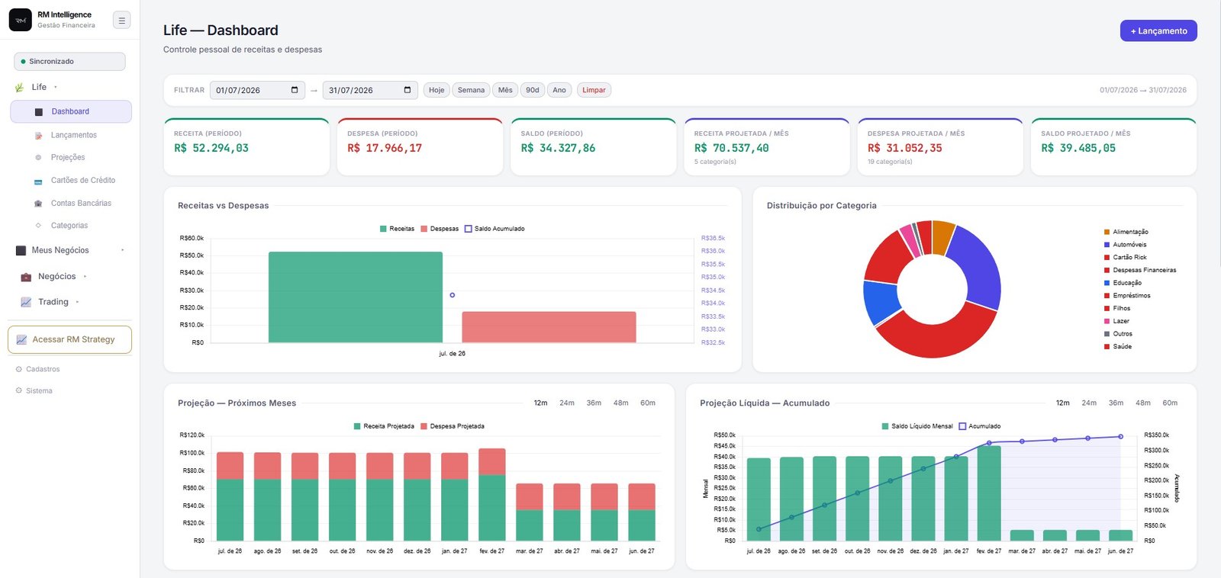Click the green Sincronizado status dot
Image resolution: width=1221 pixels, height=578 pixels.
point(24,62)
